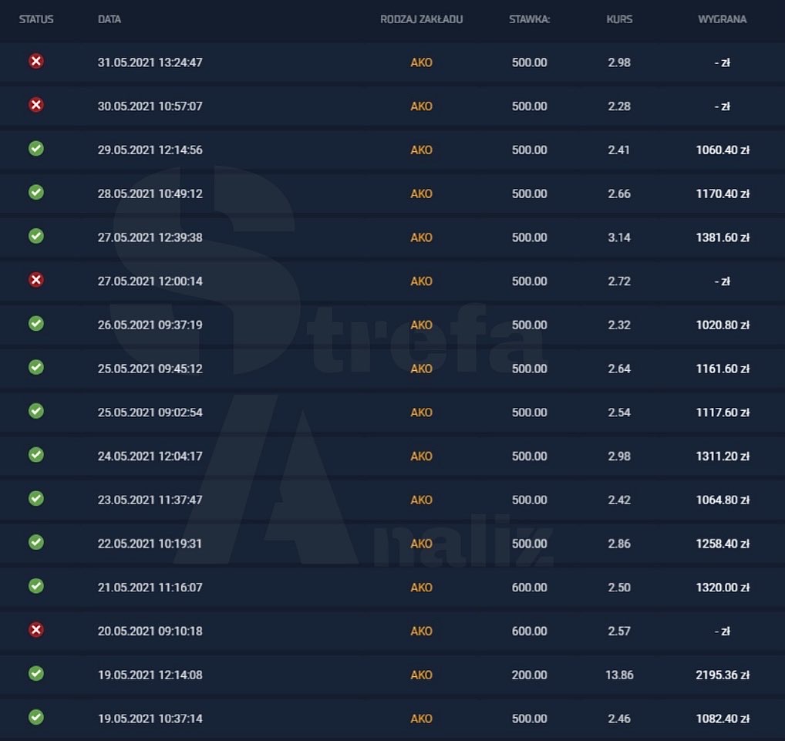The height and width of the screenshot is (741, 785).
Task: Select date 27.05.2021 12:39:38
Action: (150, 237)
